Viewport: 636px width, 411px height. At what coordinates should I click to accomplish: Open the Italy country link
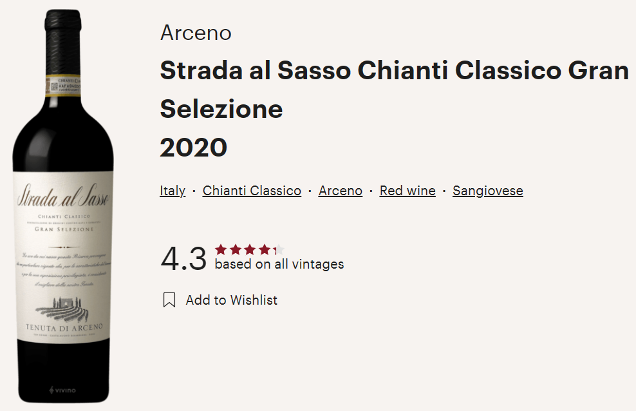(x=173, y=191)
